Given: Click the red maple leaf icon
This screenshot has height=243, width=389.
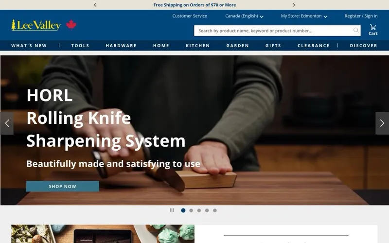Looking at the screenshot, I should (71, 25).
